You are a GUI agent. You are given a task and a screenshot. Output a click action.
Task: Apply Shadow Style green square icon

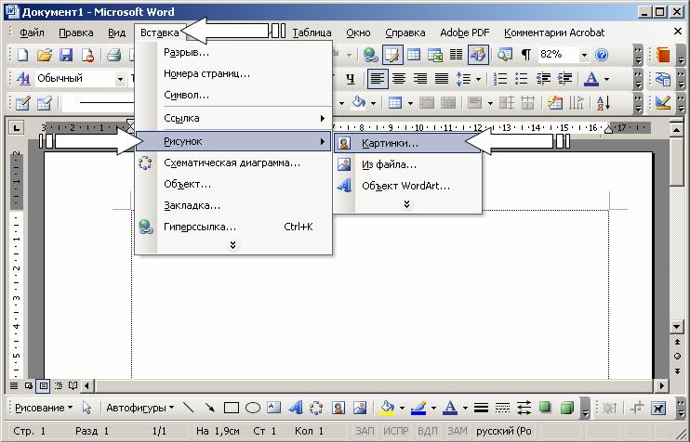pyautogui.click(x=545, y=408)
